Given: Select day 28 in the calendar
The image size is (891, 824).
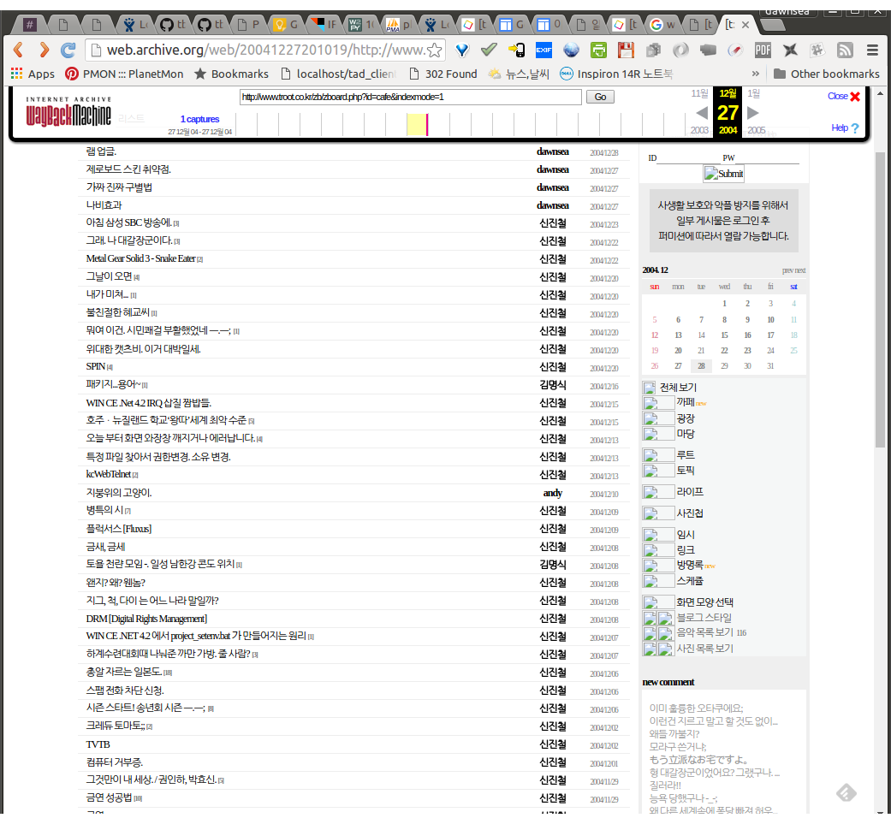Looking at the screenshot, I should click(x=701, y=366).
